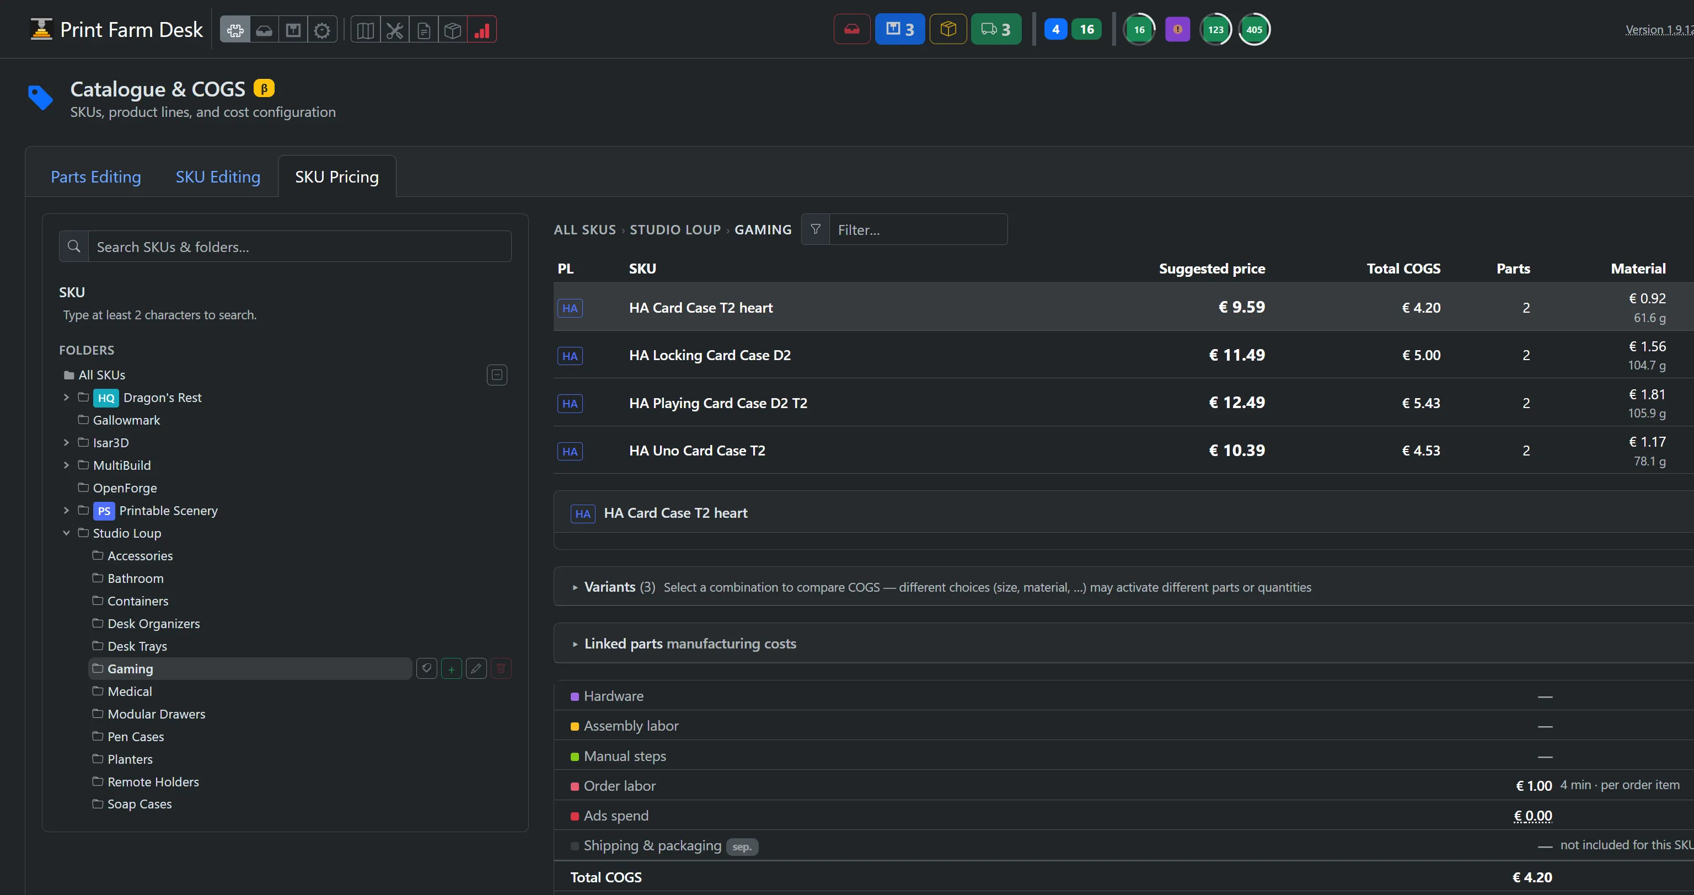Click the sep. badge beside Shipping & packaging

[x=742, y=846]
